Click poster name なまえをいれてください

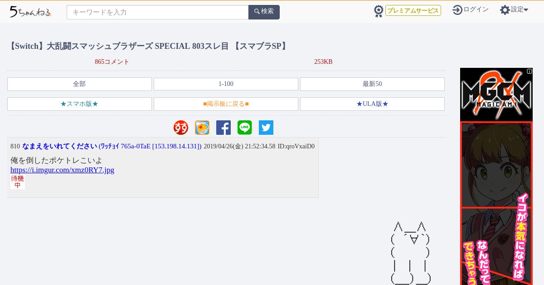pyautogui.click(x=59, y=147)
